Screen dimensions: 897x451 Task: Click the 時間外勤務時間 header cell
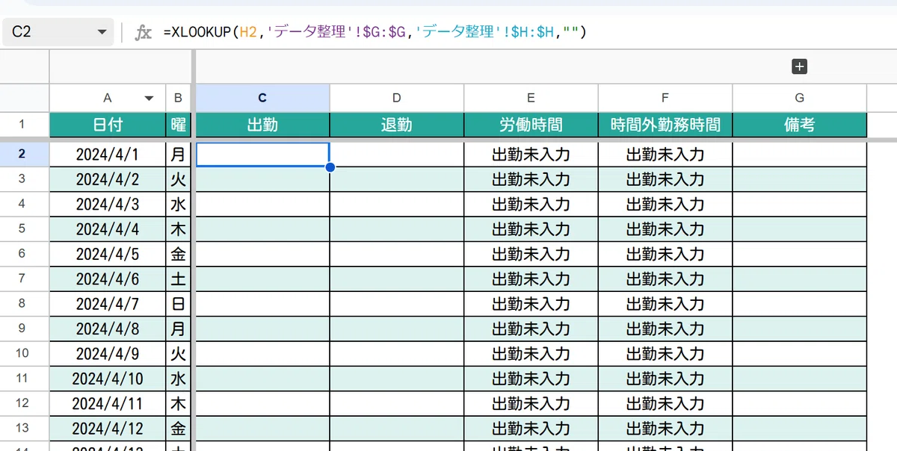pyautogui.click(x=665, y=125)
